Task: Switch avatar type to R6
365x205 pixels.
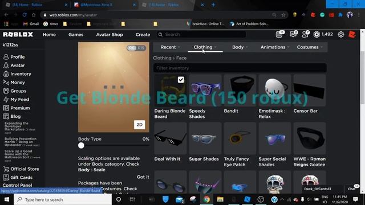Action: [132, 48]
